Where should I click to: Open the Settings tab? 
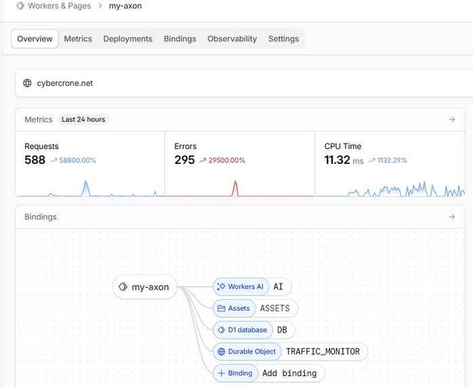click(x=283, y=39)
